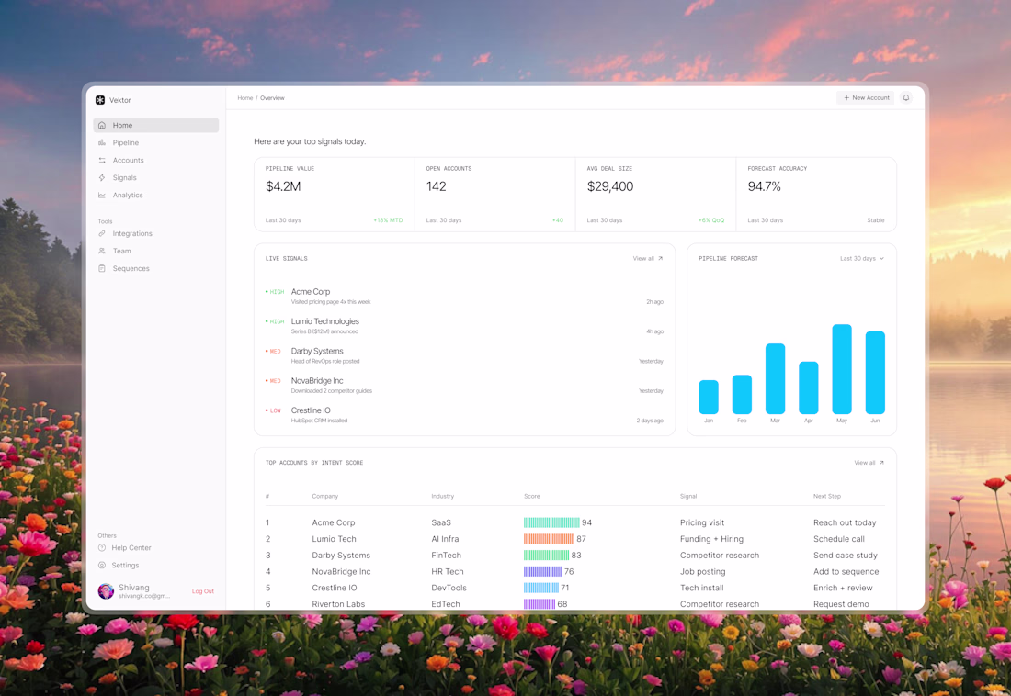Click the Signals lightning icon
The width and height of the screenshot is (1011, 696).
pyautogui.click(x=102, y=177)
